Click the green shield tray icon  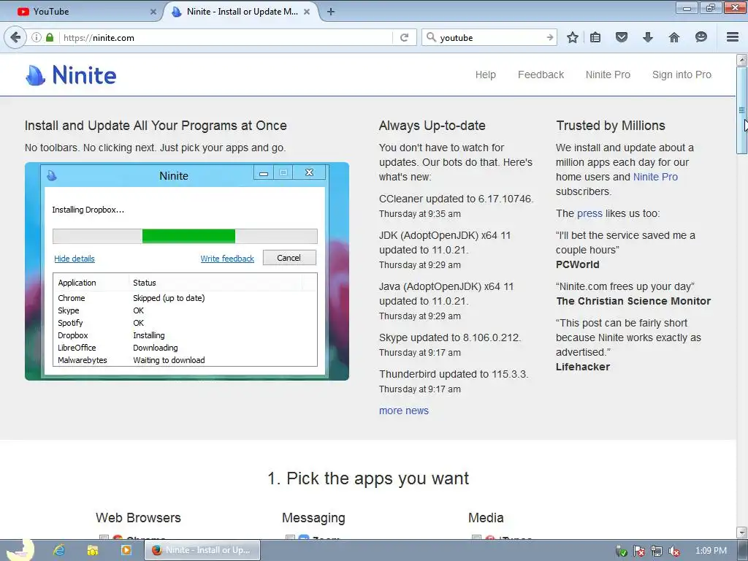coord(621,551)
